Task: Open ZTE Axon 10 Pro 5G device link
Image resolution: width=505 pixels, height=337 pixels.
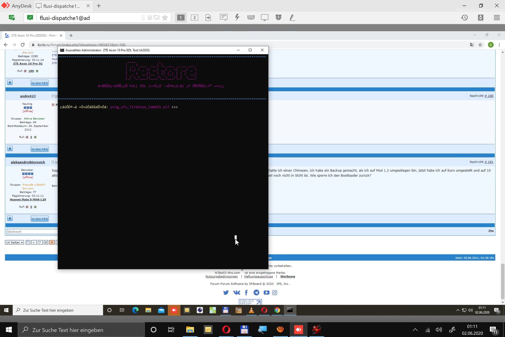Action: (x=28, y=63)
